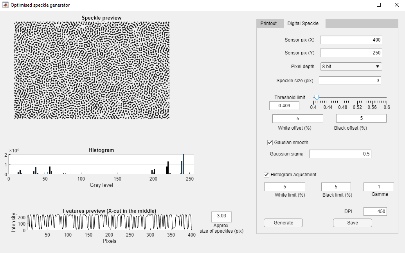Screen dimensions: 405x253
Task: Select the Digital Speckle tab
Action: pyautogui.click(x=303, y=23)
